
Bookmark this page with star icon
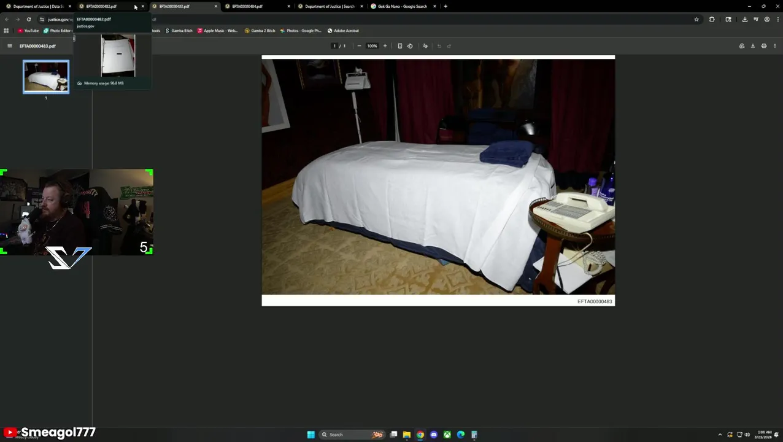696,20
